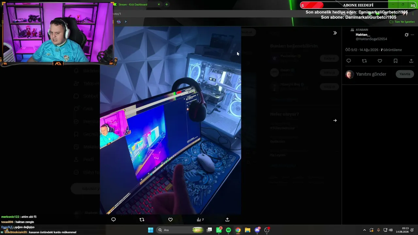Open Tüm Yer İşaretleri bookmarks folder
This screenshot has width=418, height=235.
tap(402, 22)
